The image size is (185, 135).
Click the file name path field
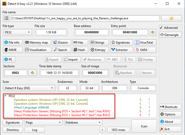(x=85, y=18)
